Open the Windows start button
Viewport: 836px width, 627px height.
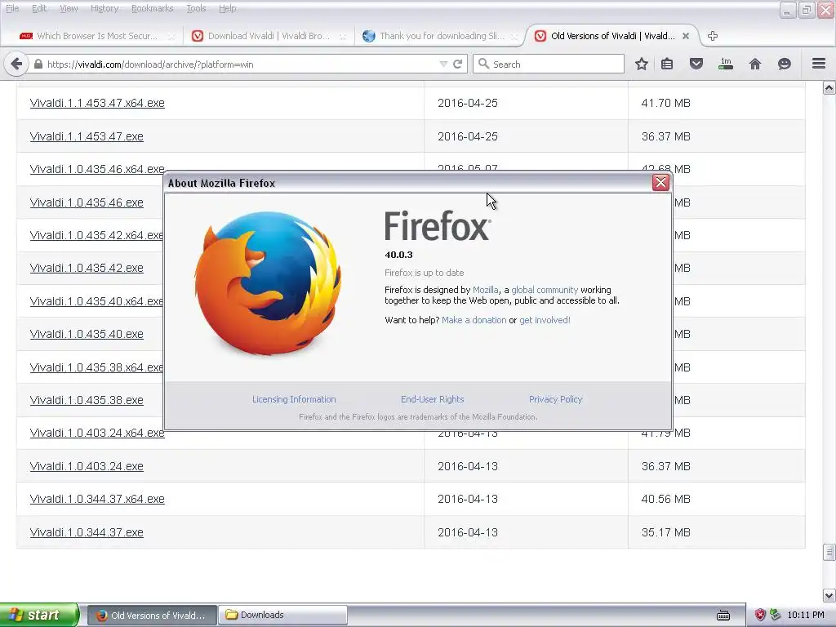38,615
